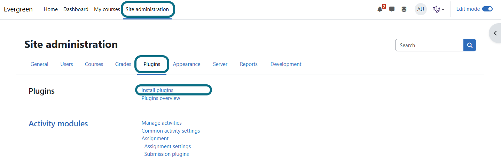Switch to the Reports tab
This screenshot has height=160, width=501.
pos(249,64)
